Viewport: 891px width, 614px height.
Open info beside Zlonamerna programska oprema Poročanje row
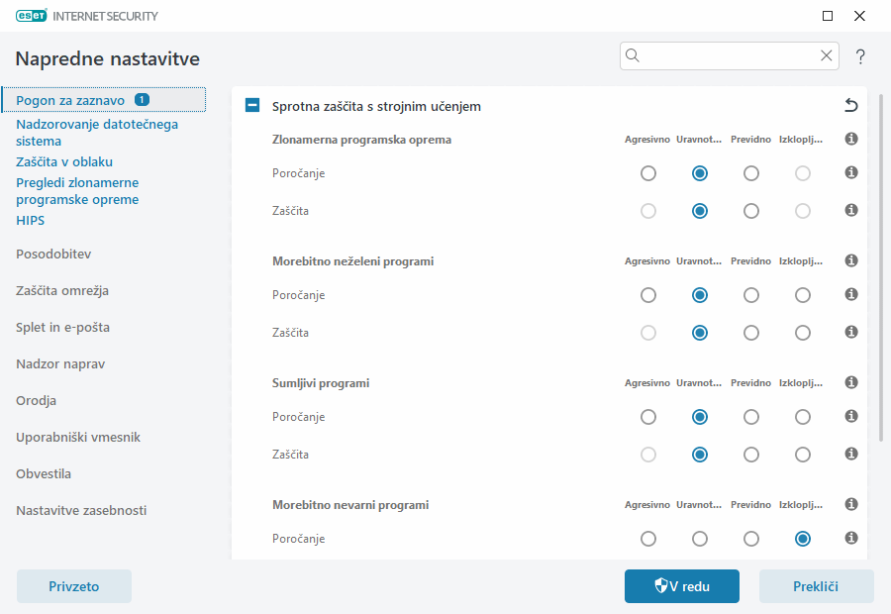pos(850,172)
